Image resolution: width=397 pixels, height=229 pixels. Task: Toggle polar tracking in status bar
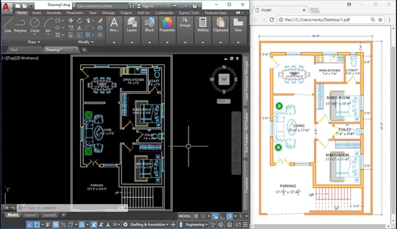[229, 216]
